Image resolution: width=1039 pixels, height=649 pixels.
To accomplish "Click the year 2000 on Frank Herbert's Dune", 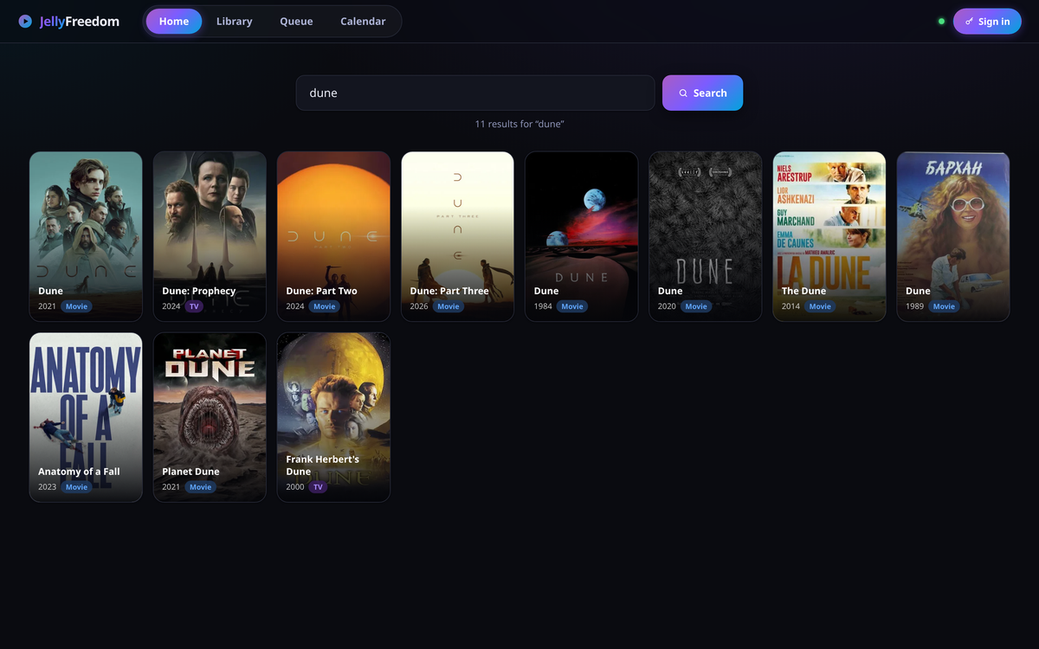I will click(x=295, y=487).
